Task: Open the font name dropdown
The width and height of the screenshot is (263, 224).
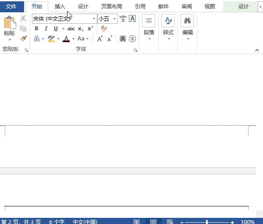Action: point(94,18)
